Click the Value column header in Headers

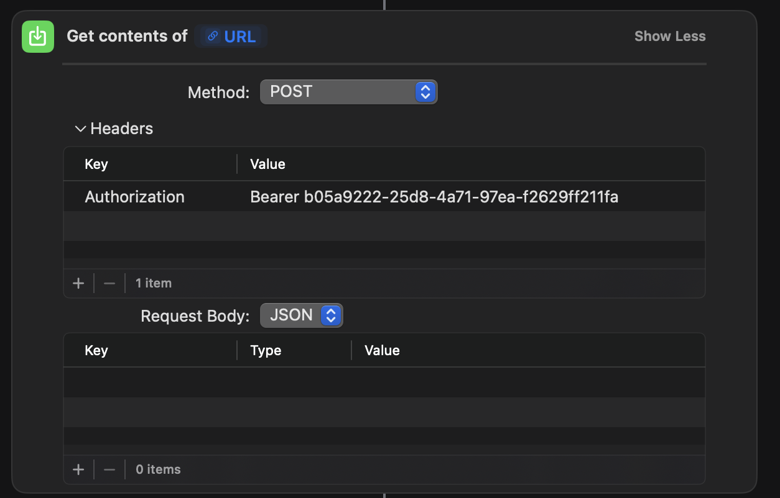[x=267, y=165]
